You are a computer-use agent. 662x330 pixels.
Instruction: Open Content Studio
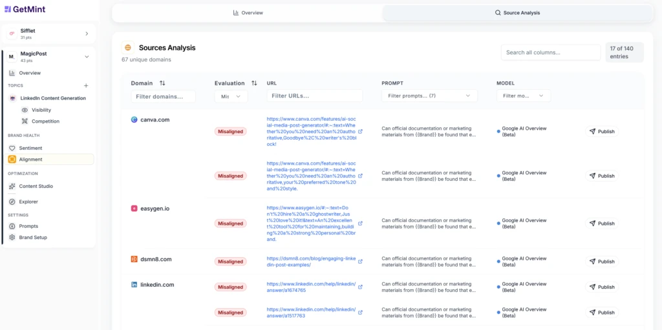coord(36,186)
